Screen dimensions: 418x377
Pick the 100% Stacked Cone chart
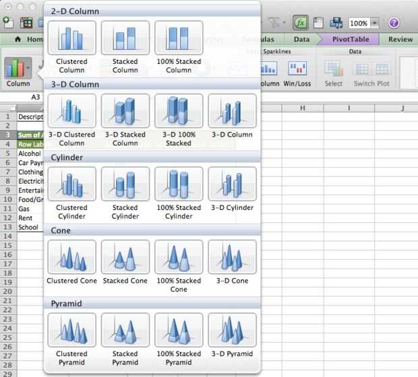(x=179, y=257)
